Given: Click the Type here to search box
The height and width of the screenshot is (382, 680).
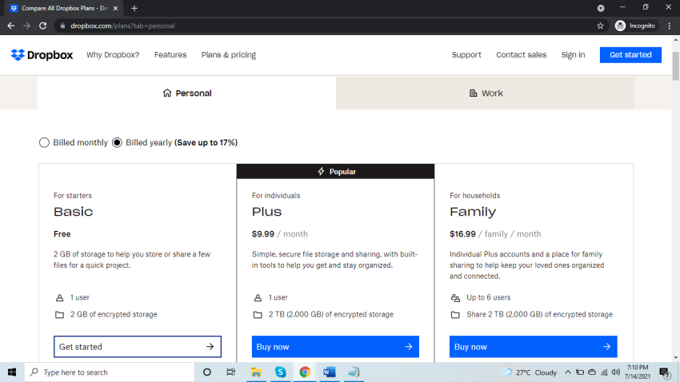Looking at the screenshot, I should click(x=110, y=372).
